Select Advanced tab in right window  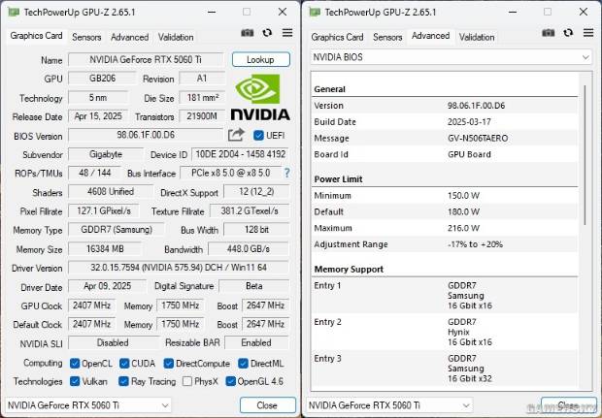[431, 36]
